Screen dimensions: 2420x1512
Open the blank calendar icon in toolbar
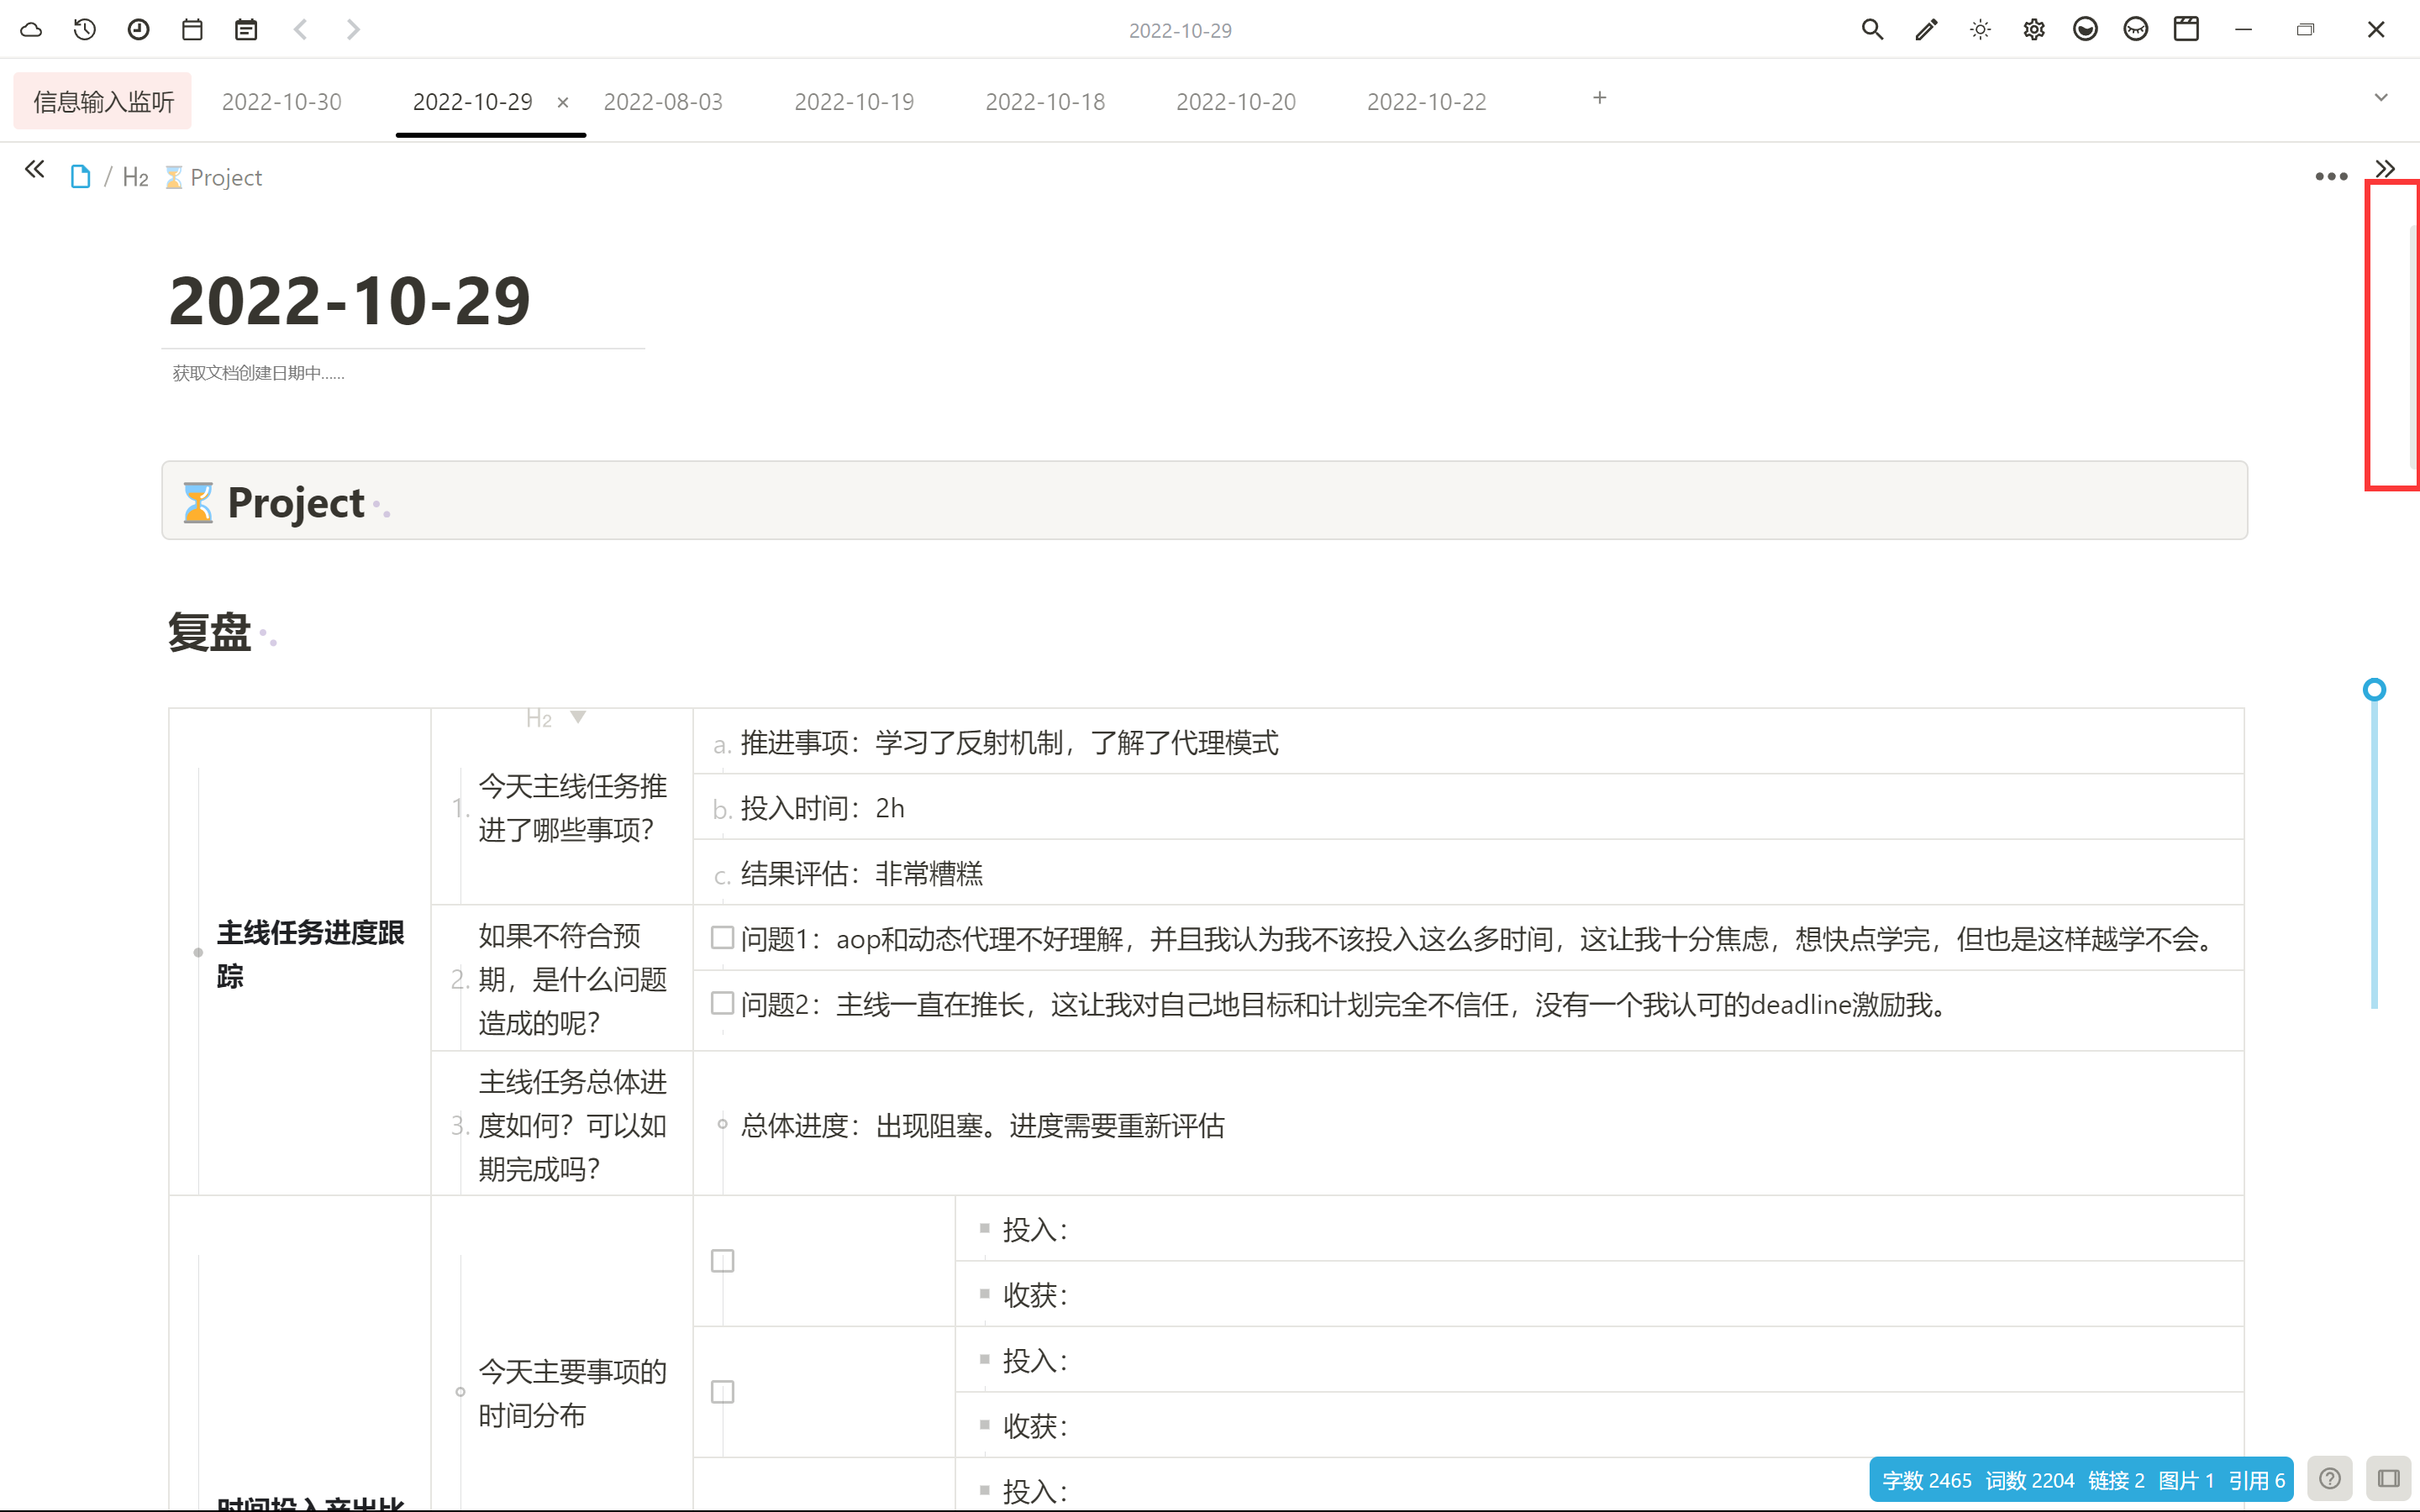click(192, 30)
